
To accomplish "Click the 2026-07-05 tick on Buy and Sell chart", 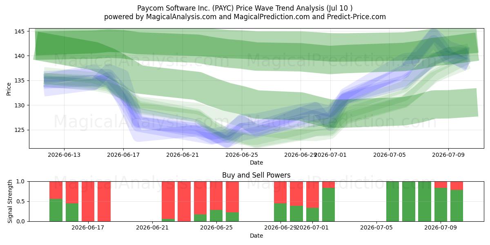I will point(376,228).
